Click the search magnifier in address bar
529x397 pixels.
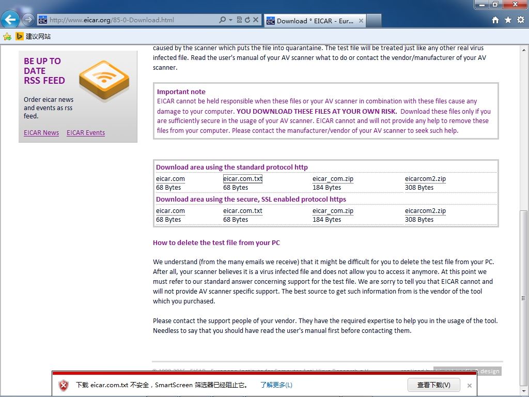(222, 20)
